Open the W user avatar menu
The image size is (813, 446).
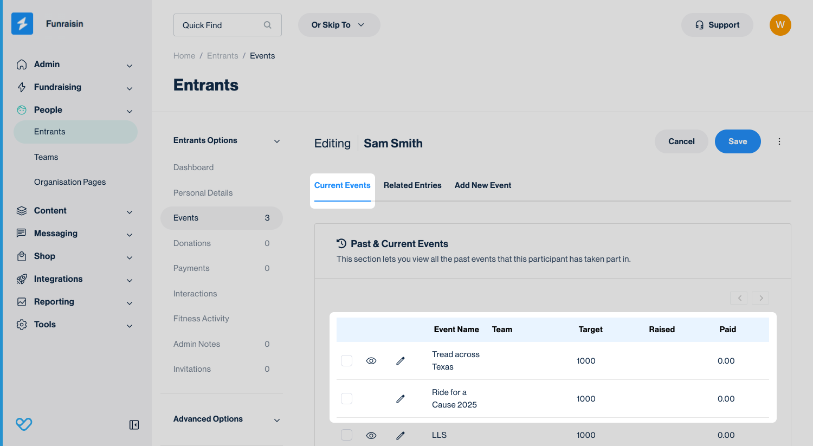[780, 25]
